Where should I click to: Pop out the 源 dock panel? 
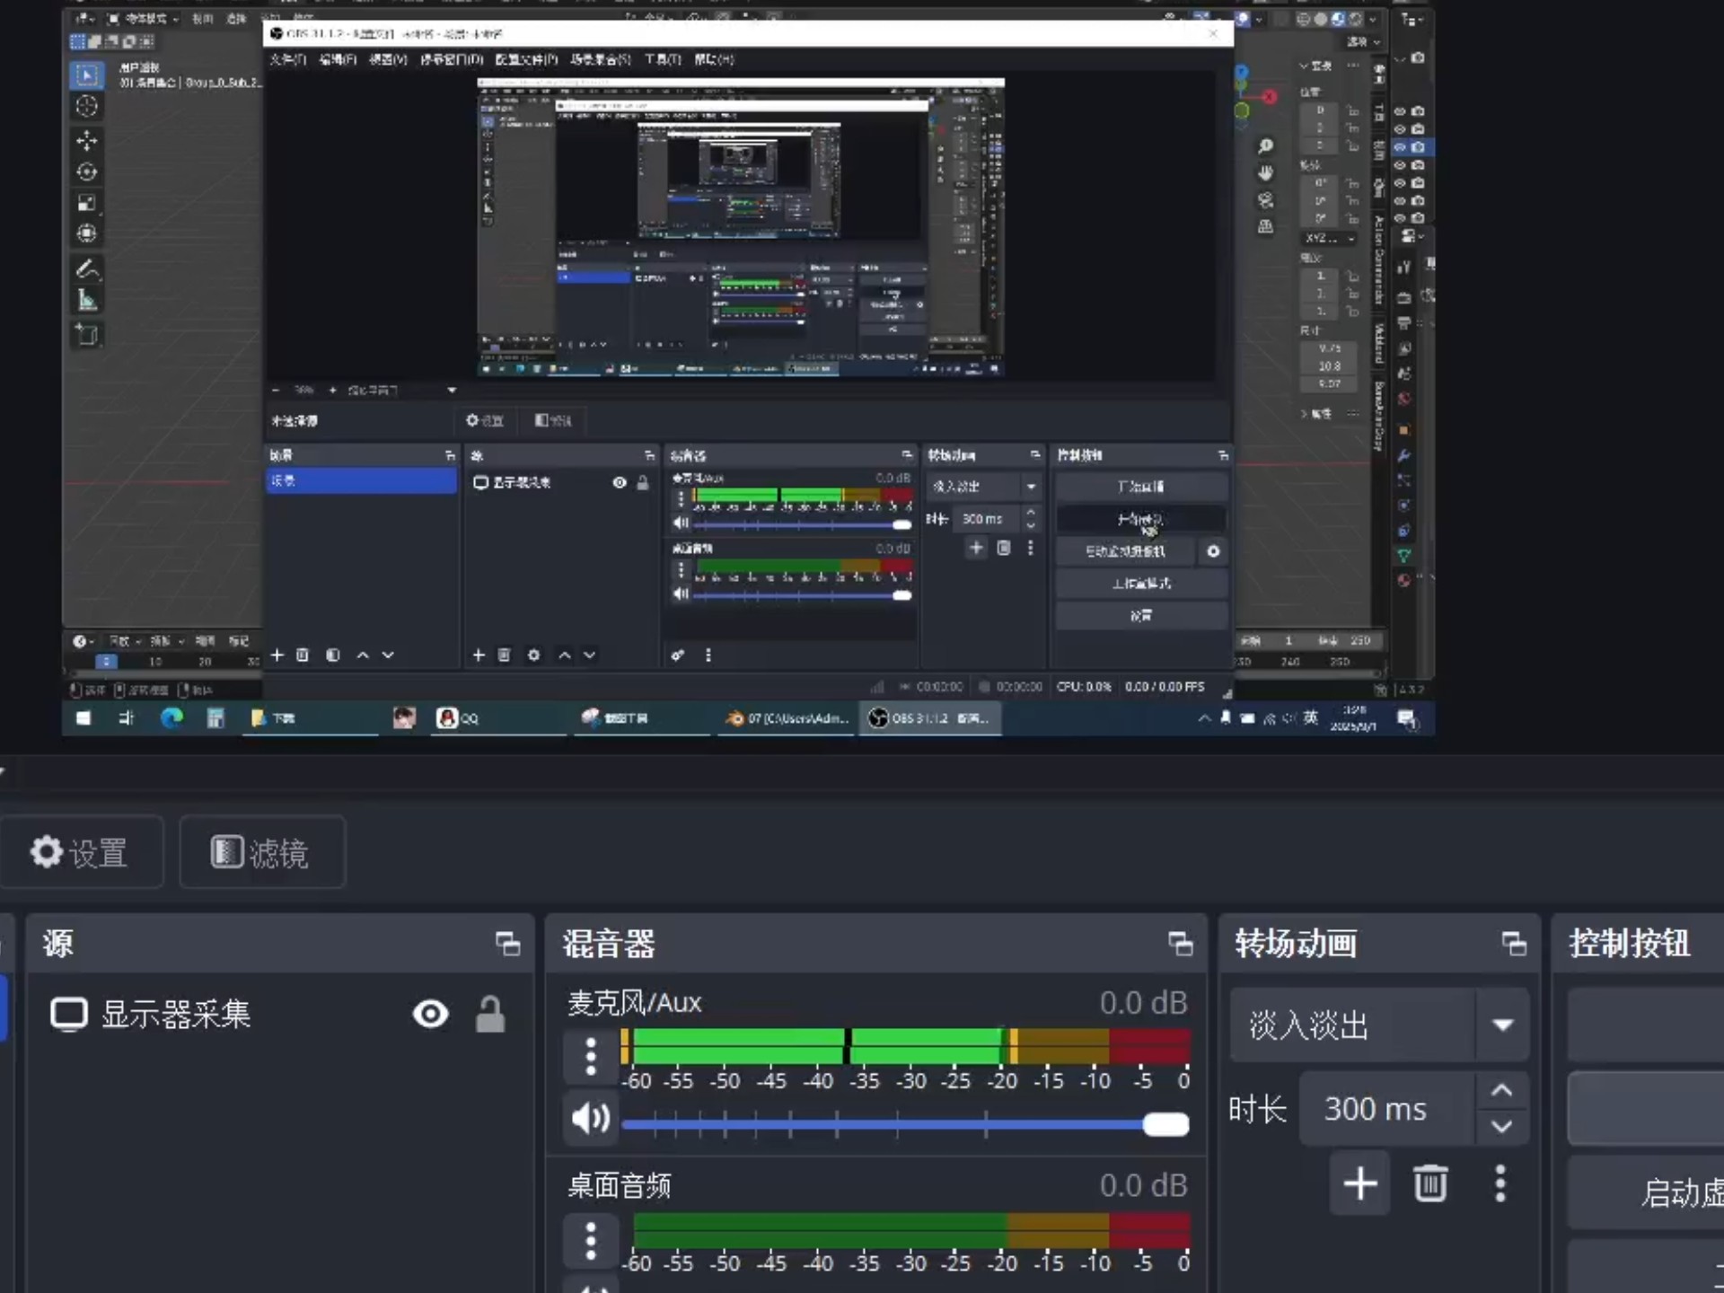[x=507, y=944]
